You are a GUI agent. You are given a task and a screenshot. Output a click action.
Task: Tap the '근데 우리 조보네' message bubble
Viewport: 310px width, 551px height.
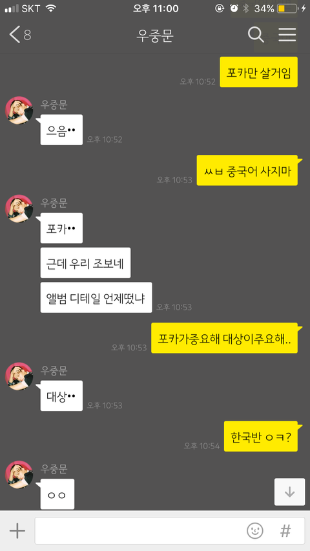(85, 263)
